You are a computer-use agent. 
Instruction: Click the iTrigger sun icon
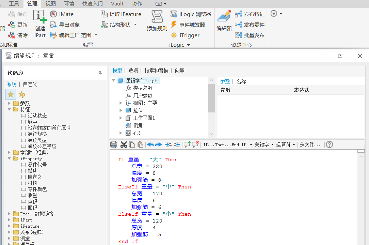(174, 35)
